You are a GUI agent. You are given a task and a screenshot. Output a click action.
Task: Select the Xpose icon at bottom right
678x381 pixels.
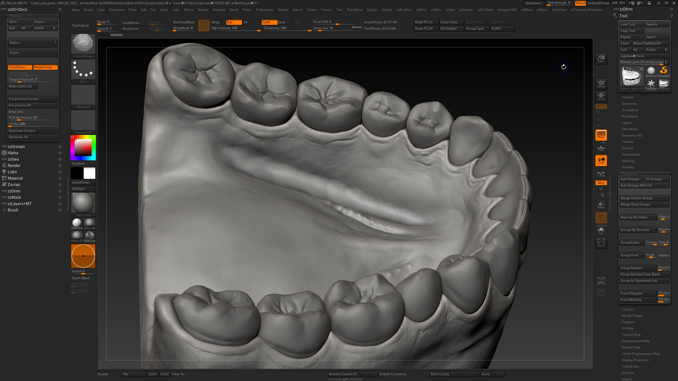[x=601, y=243]
